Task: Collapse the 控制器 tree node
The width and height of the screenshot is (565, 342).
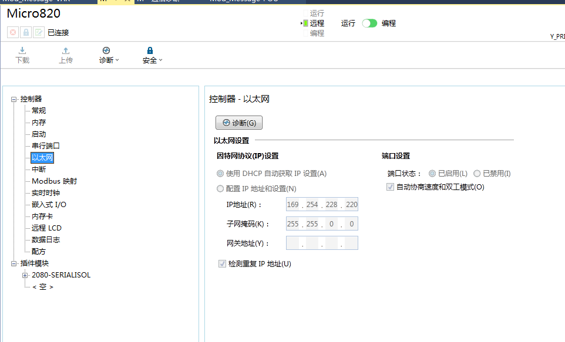Action: (14, 99)
